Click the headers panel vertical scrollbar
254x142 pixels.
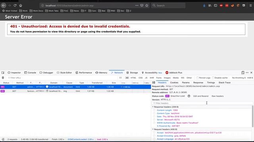(x=253, y=116)
